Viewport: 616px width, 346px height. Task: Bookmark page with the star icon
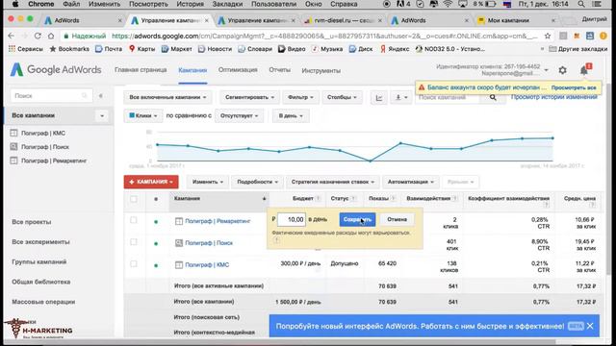click(548, 37)
